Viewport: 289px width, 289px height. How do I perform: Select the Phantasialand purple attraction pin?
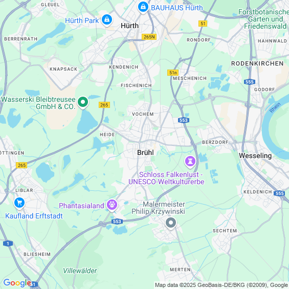click(x=112, y=205)
